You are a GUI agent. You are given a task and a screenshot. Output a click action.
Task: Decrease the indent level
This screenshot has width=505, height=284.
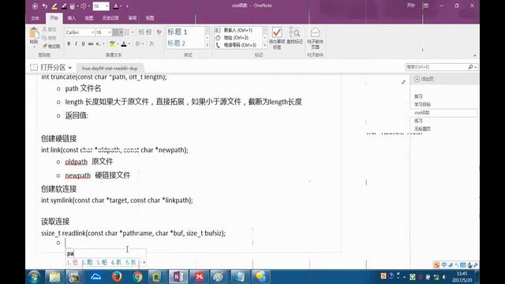pyautogui.click(x=141, y=32)
